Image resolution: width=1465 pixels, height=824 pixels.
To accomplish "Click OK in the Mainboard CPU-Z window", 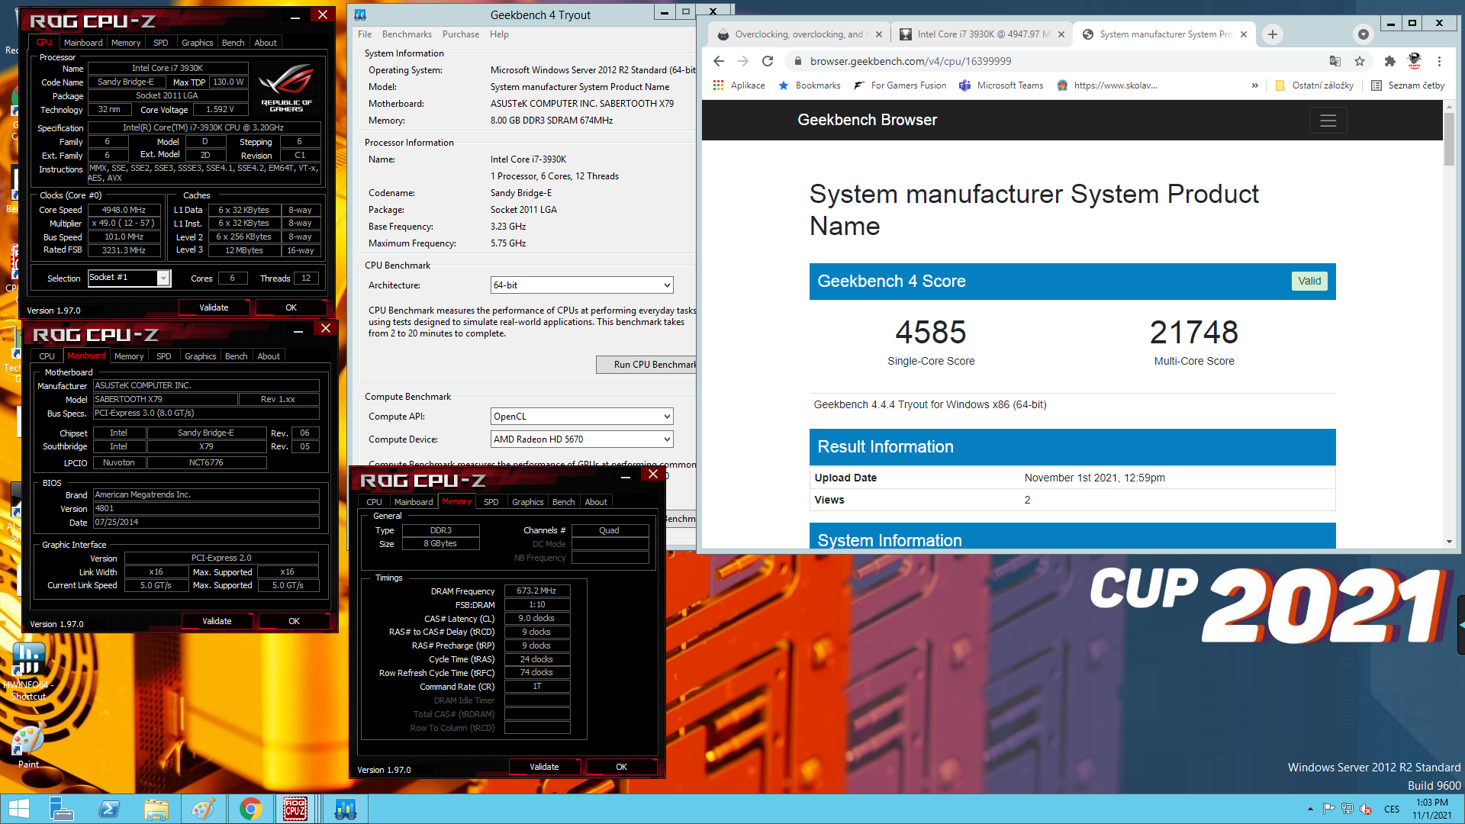I will (x=294, y=621).
